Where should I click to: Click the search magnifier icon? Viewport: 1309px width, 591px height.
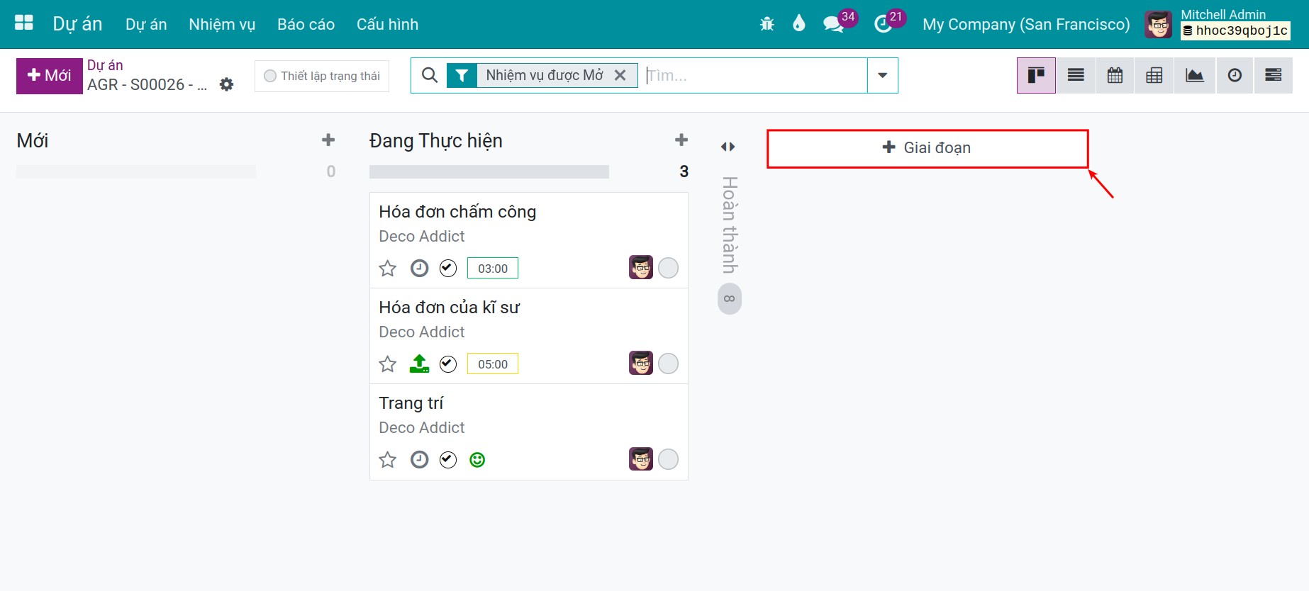point(429,75)
